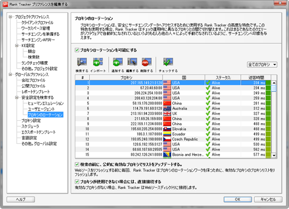Viewport: 289px width, 209px height.
Task: Click the Australia flag icon in row 6
Action: [x=167, y=109]
